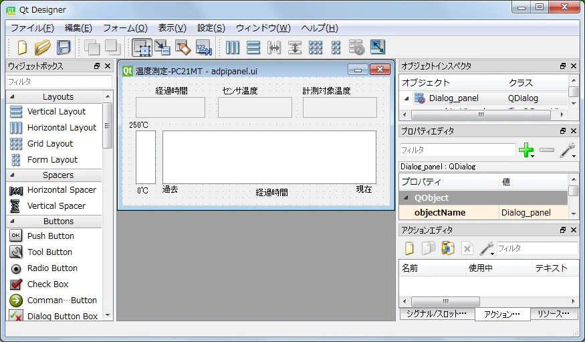Viewport: 585px width, 342px height.
Task: Apply grid layout from toolbar
Action: pyautogui.click(x=316, y=48)
